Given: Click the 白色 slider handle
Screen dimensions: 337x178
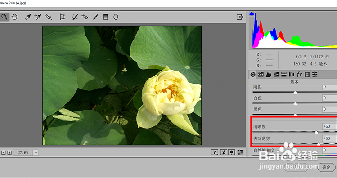Looking at the screenshot, I should (x=295, y=104).
